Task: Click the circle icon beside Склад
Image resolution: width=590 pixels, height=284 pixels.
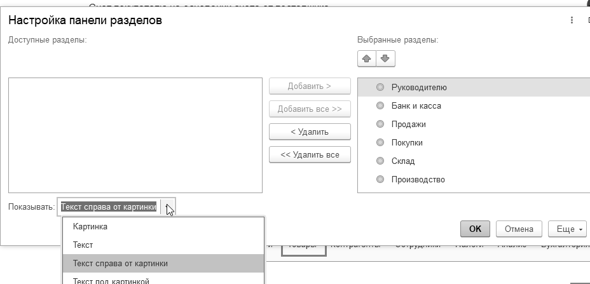Action: tap(380, 161)
